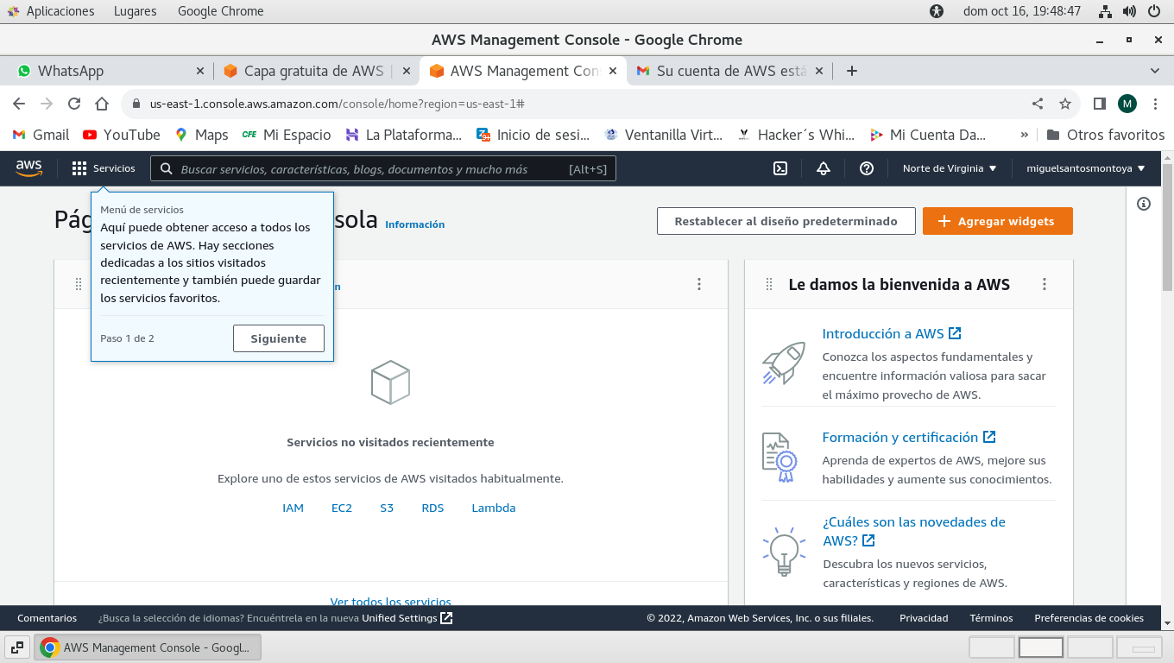The height and width of the screenshot is (663, 1174).
Task: Open AWS CloudShell terminal icon
Action: click(x=780, y=168)
